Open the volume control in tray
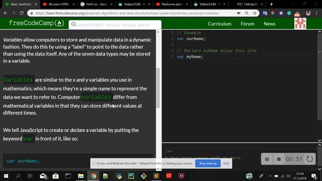Image resolution: width=322 pixels, height=181 pixels. click(x=288, y=176)
